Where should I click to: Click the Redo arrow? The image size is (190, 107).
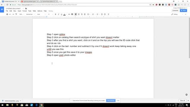pos(13,14)
